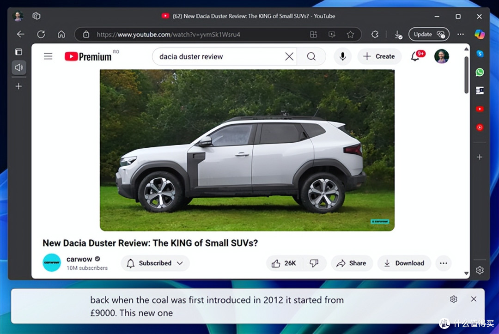Open the workspaces icon in title bar
The width and height of the screenshot is (499, 334).
(x=37, y=16)
